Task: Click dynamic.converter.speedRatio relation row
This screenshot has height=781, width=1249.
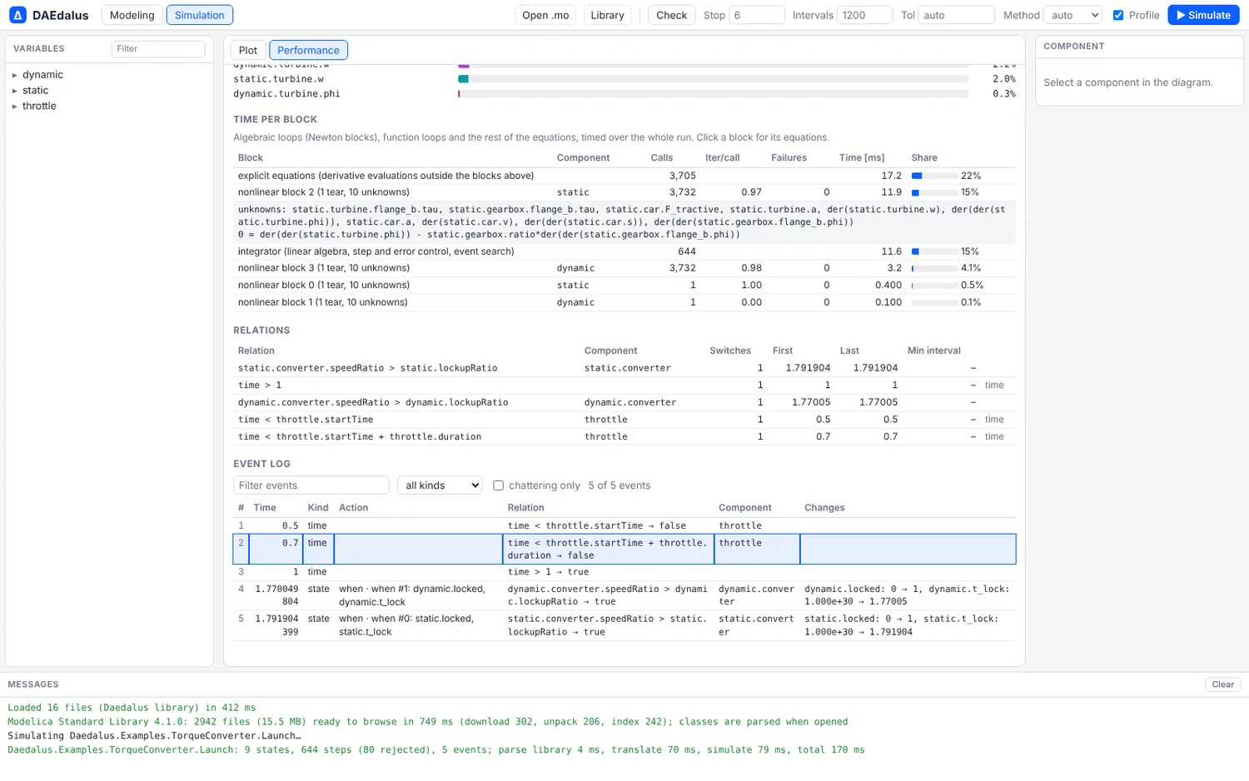Action: pos(624,402)
